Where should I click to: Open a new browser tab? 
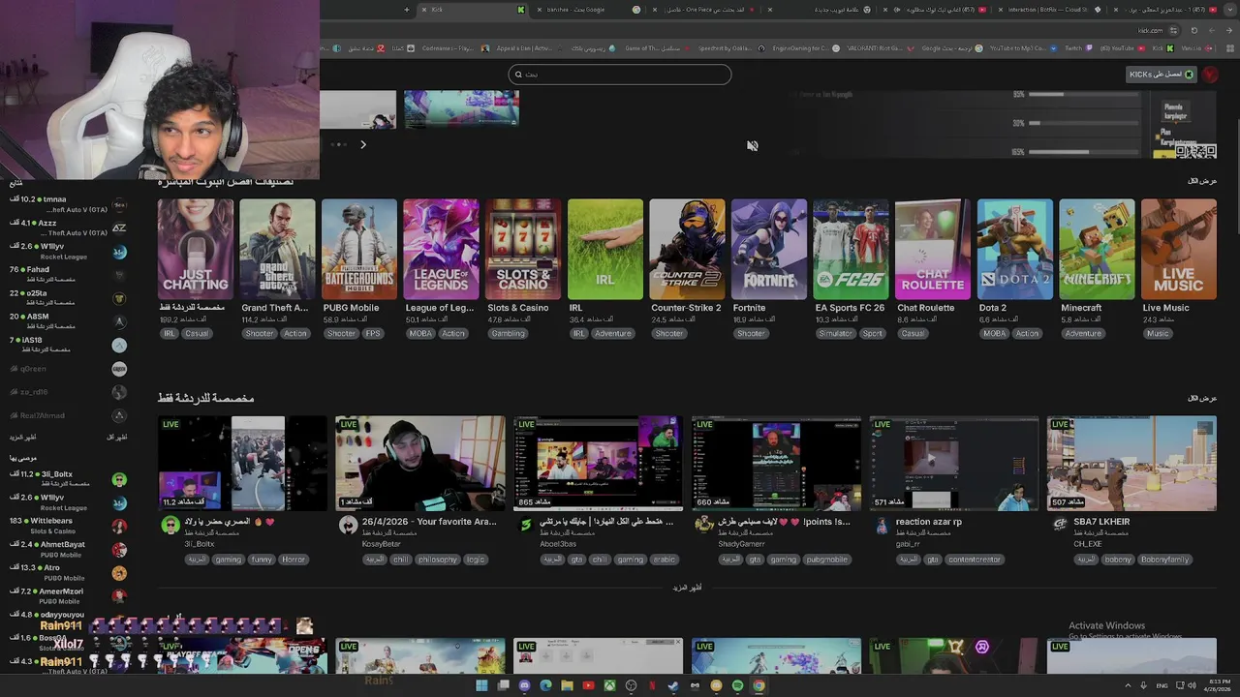coord(407,10)
